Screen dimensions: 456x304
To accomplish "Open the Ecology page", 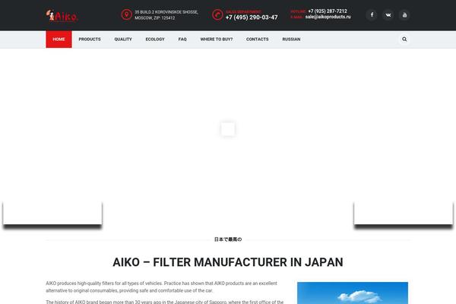I will [155, 39].
